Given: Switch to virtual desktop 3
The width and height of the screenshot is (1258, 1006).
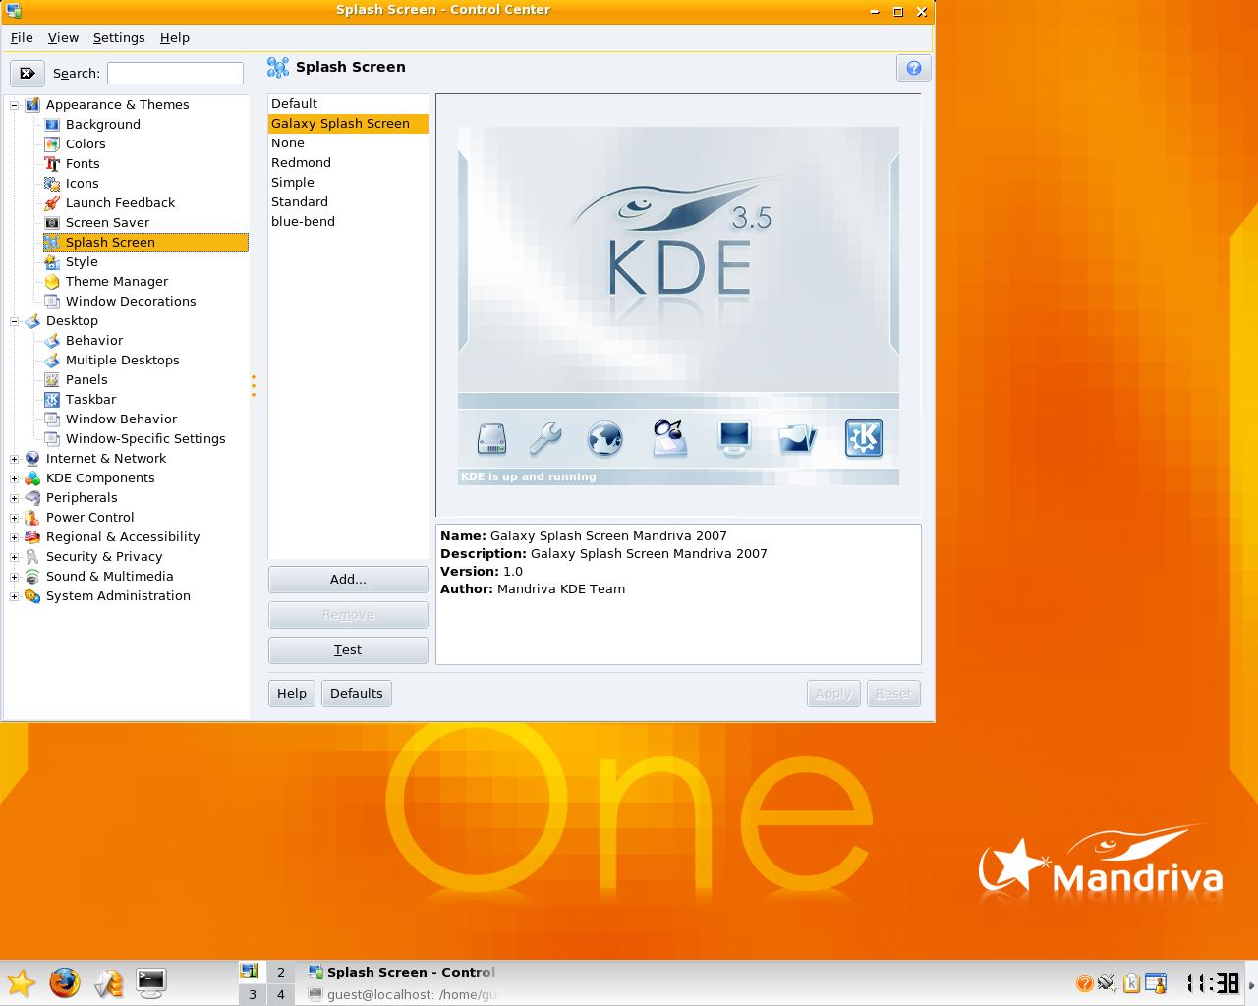Looking at the screenshot, I should tap(253, 994).
